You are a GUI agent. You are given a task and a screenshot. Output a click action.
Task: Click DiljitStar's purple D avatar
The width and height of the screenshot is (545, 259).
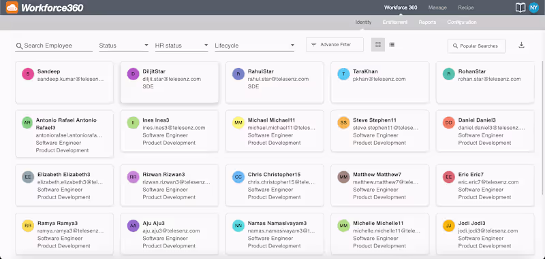133,74
